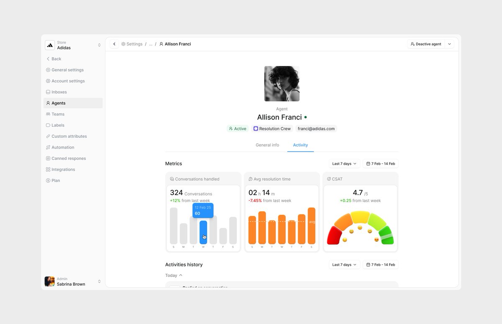This screenshot has width=502, height=324.
Task: Click the Plan dollar icon
Action: [x=48, y=180]
